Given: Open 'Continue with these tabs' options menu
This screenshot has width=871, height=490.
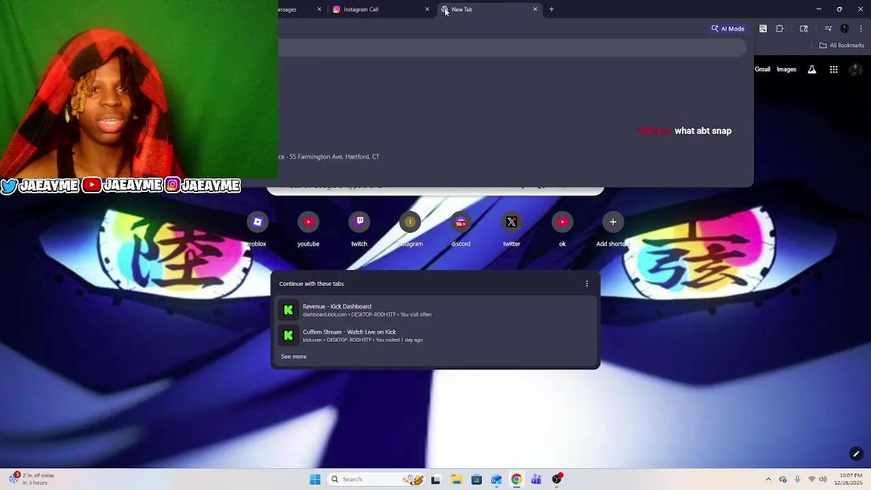Looking at the screenshot, I should [587, 284].
